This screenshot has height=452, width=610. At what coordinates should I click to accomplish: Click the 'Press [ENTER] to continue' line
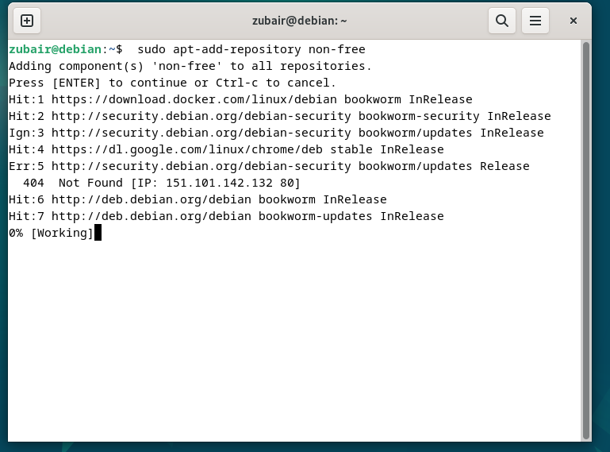[172, 83]
